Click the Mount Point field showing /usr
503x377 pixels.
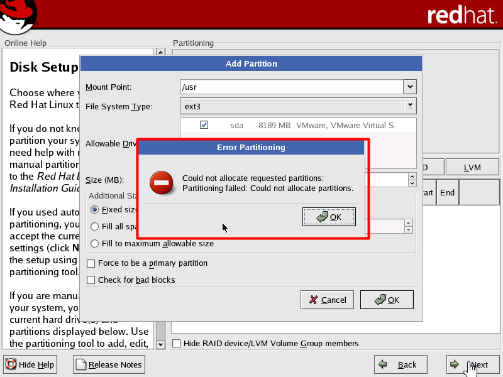tap(292, 87)
